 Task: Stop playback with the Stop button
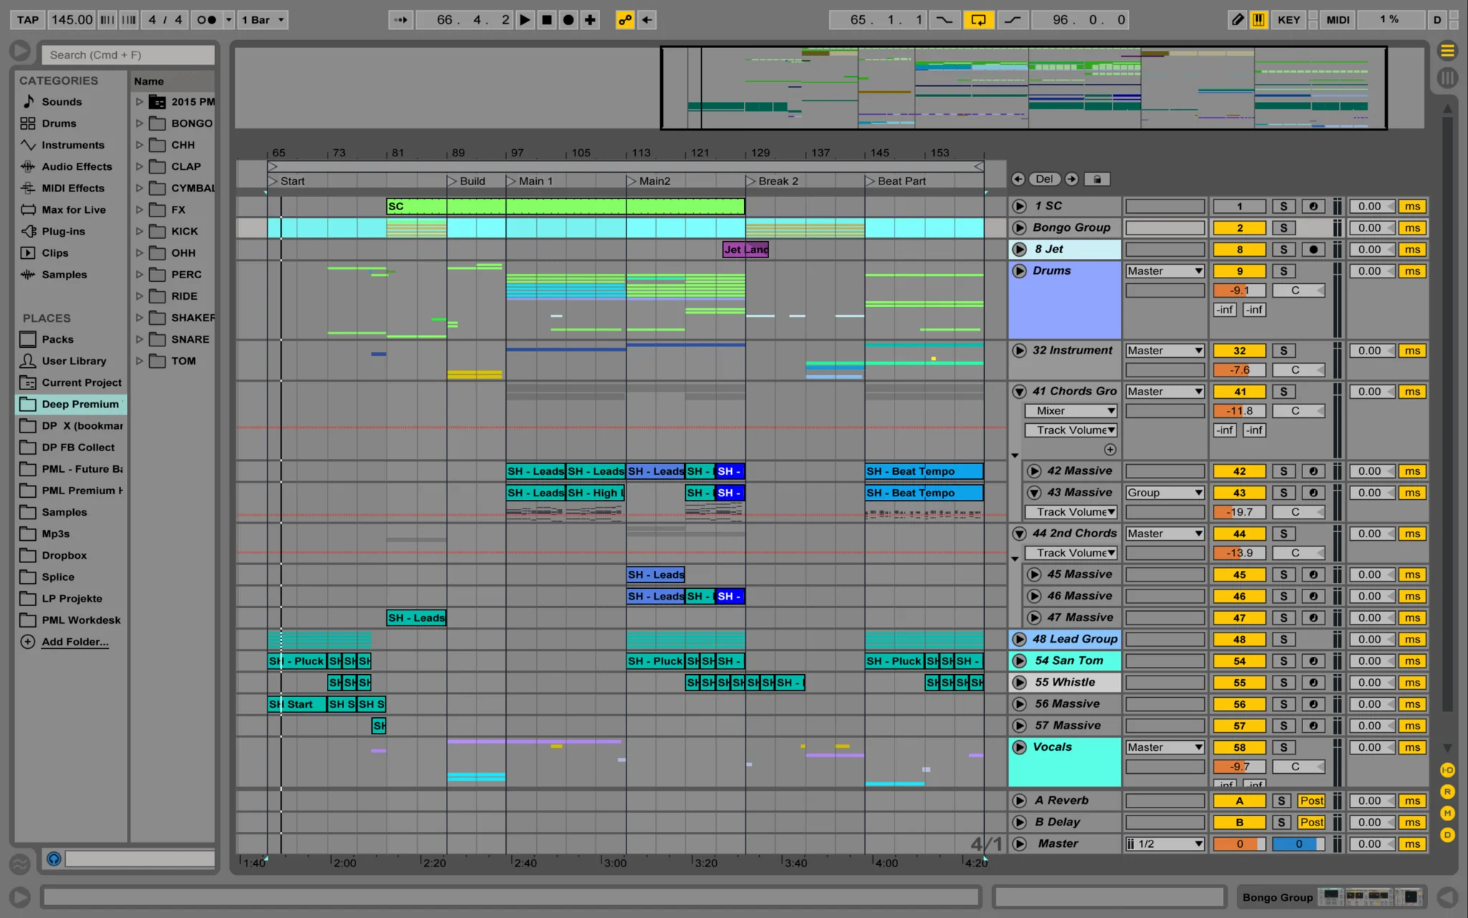pos(547,20)
